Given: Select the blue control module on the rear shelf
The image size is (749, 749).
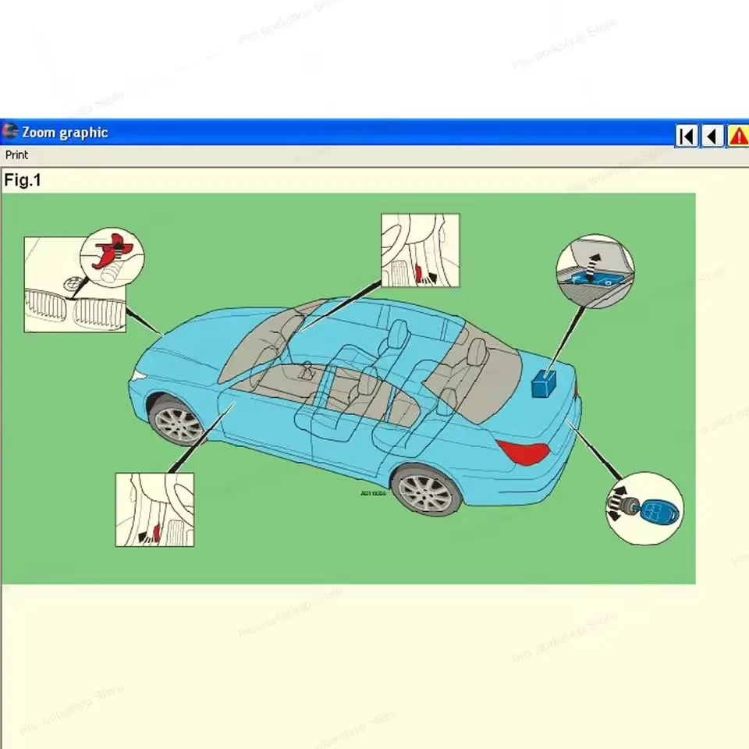Looking at the screenshot, I should click(x=544, y=382).
